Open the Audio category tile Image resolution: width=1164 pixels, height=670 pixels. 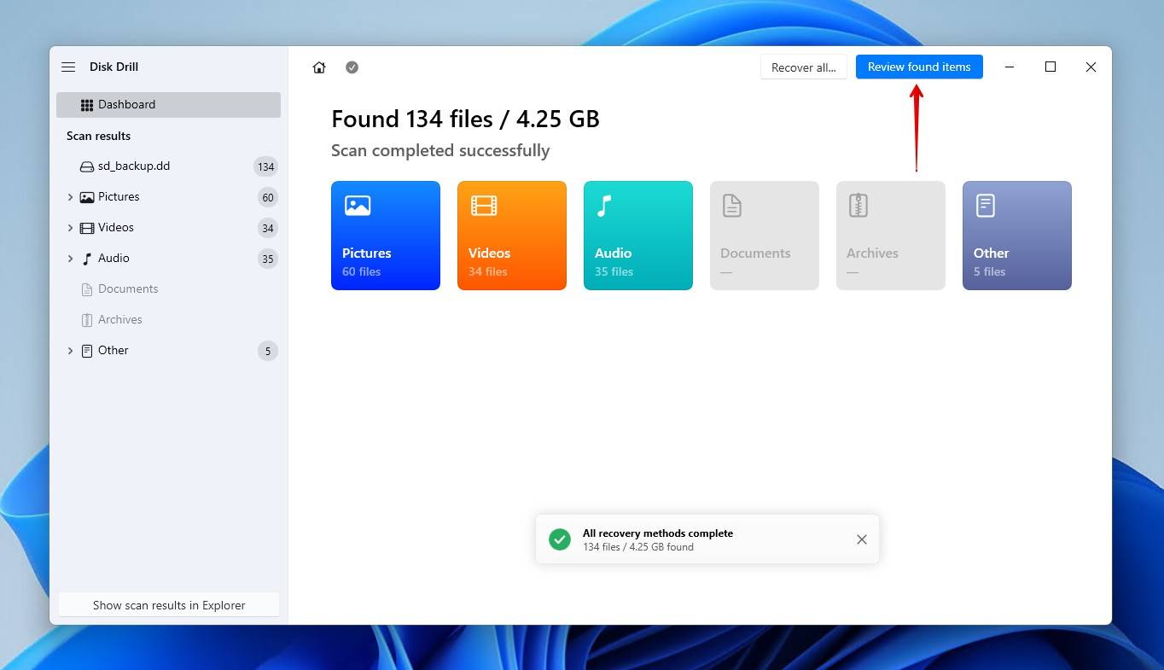coord(638,236)
